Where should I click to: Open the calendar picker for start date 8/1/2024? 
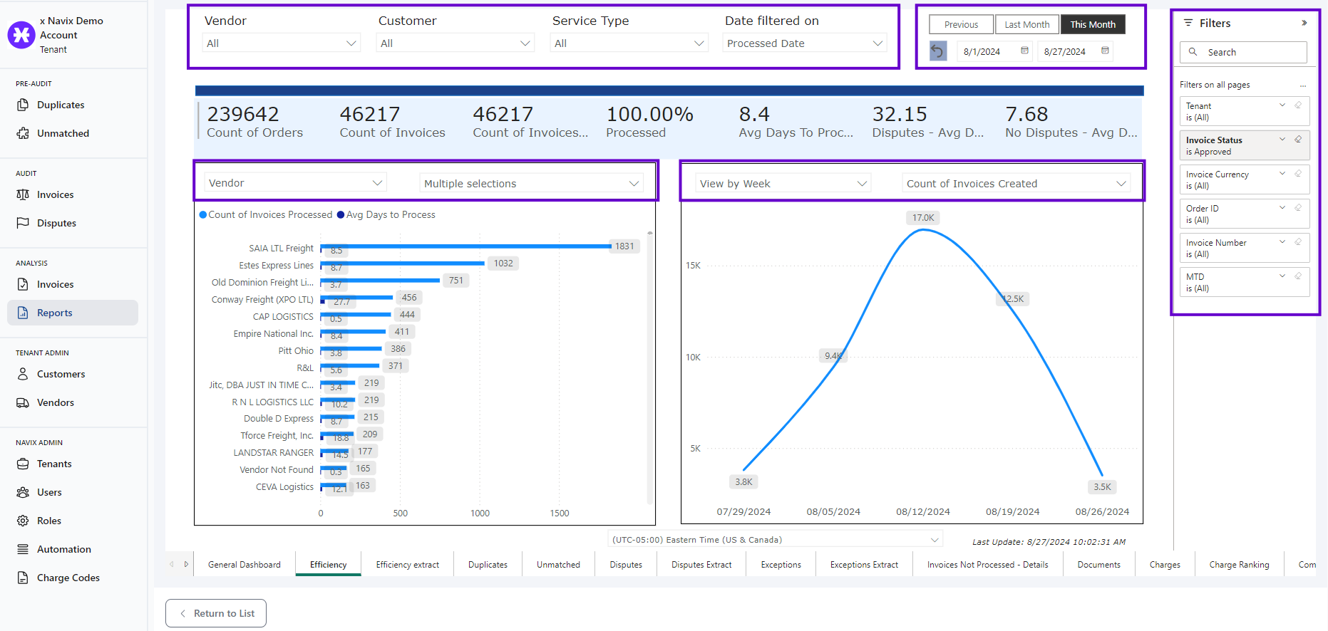[1024, 51]
